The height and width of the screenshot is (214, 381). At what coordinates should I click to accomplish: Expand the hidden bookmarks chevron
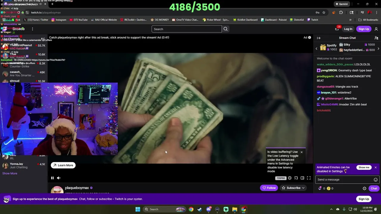[350, 20]
